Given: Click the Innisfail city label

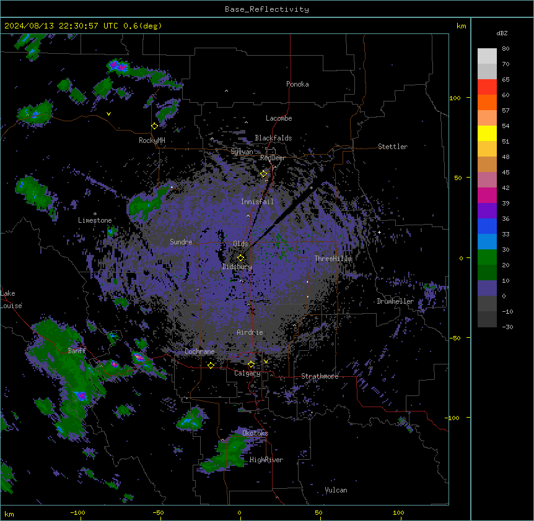Looking at the screenshot, I should tap(257, 202).
